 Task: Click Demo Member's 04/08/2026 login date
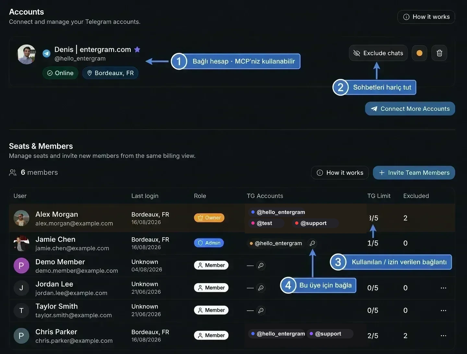(147, 270)
